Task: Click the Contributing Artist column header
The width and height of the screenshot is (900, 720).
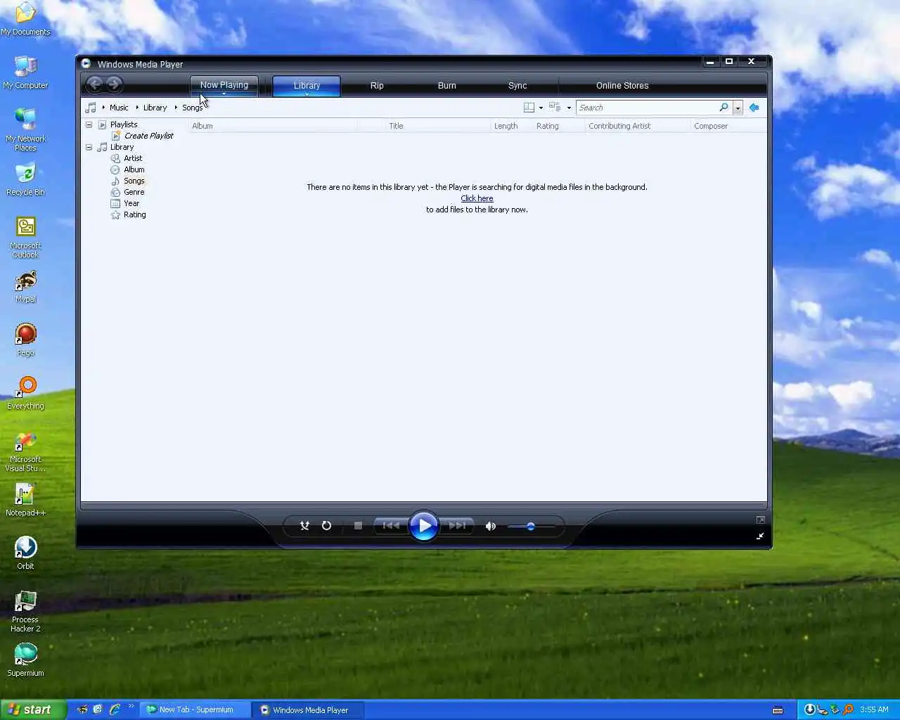Action: pyautogui.click(x=637, y=126)
